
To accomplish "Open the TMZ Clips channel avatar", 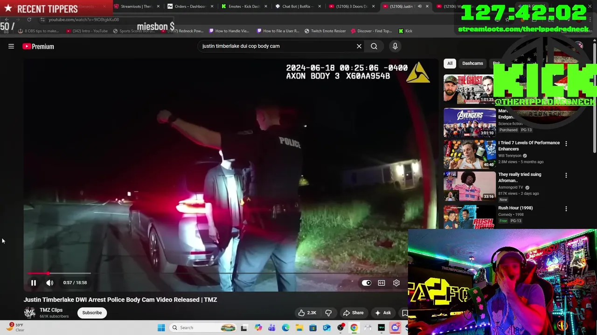I will (x=30, y=313).
